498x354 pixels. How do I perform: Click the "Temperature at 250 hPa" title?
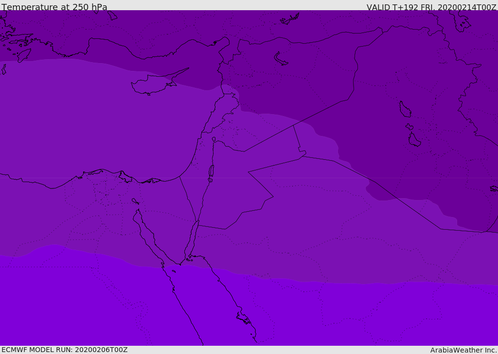coord(54,7)
